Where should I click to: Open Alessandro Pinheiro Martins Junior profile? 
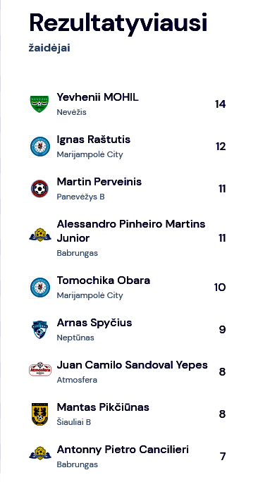coord(131,231)
